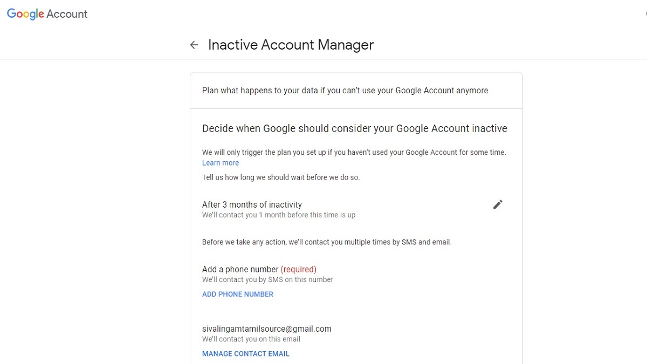Select the Inactive Account Manager page title
647x364 pixels.
tap(291, 45)
